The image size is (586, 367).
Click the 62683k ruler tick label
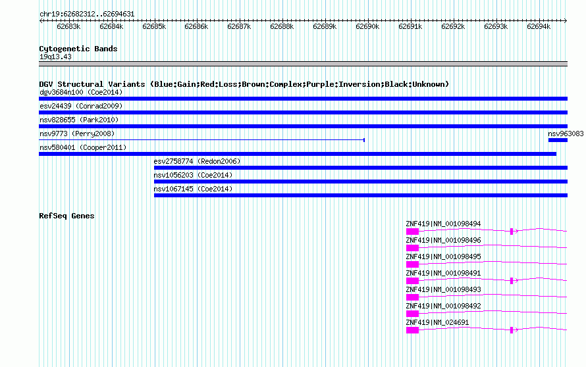click(x=68, y=26)
